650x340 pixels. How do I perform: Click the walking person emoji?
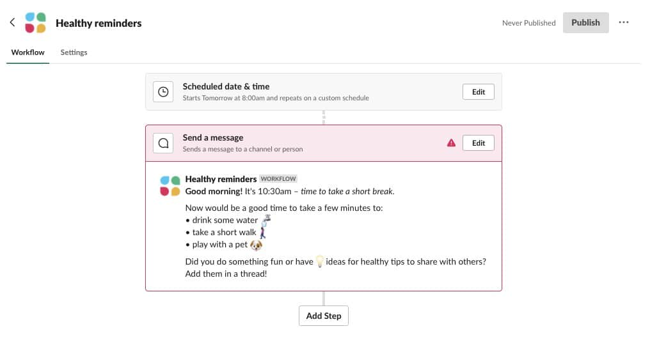pyautogui.click(x=262, y=232)
